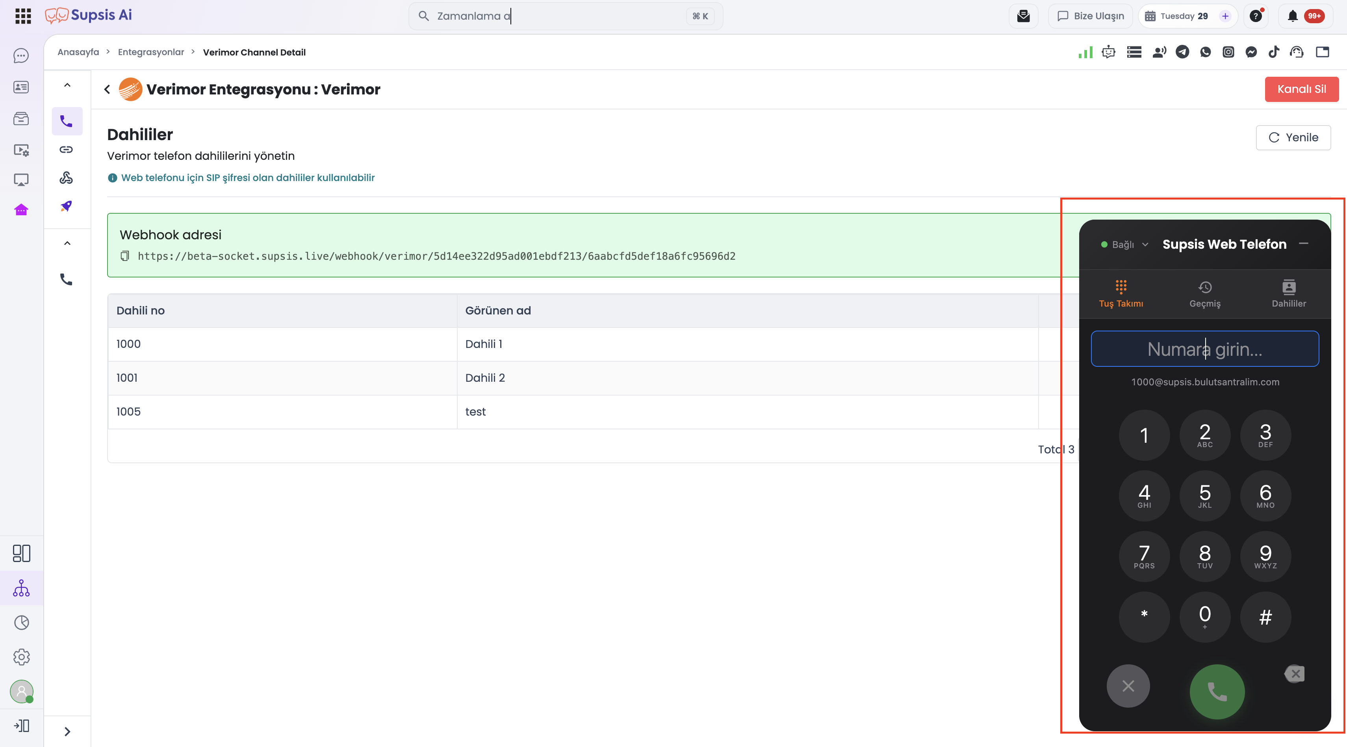
Task: Collapse the upper integration menu section
Action: 67,85
